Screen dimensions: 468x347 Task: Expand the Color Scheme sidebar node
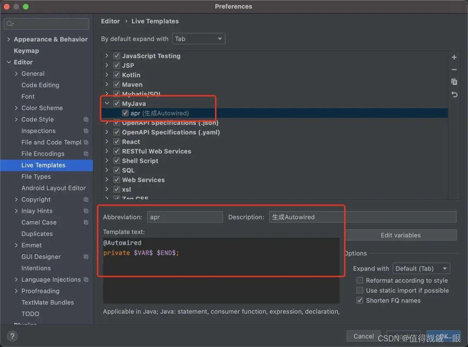coord(16,108)
